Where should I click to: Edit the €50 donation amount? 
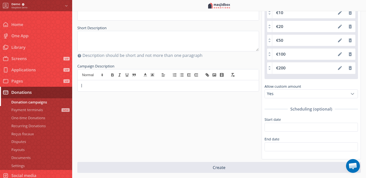click(340, 40)
